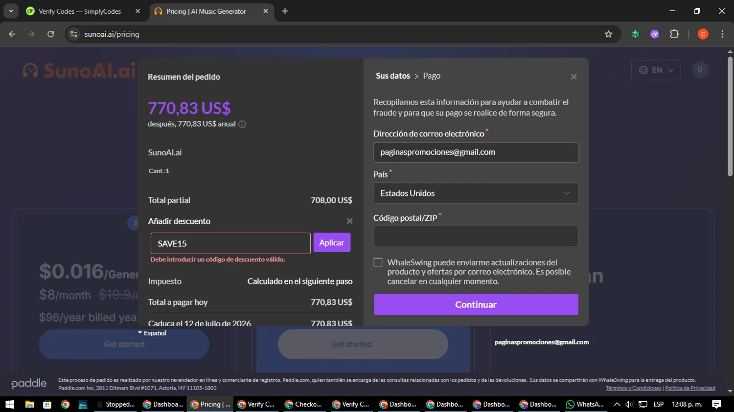Click the P user avatar on SunoAI page
Viewport: 734px width, 412px height.
pyautogui.click(x=700, y=70)
